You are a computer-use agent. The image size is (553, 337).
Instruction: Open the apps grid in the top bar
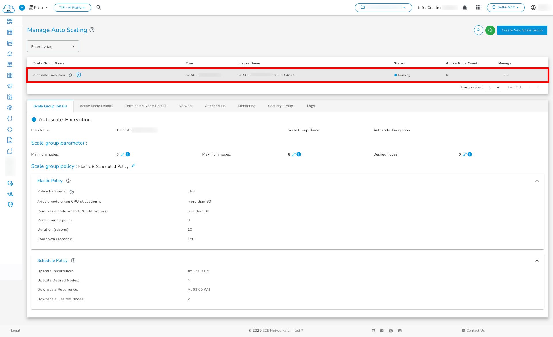[x=478, y=7]
